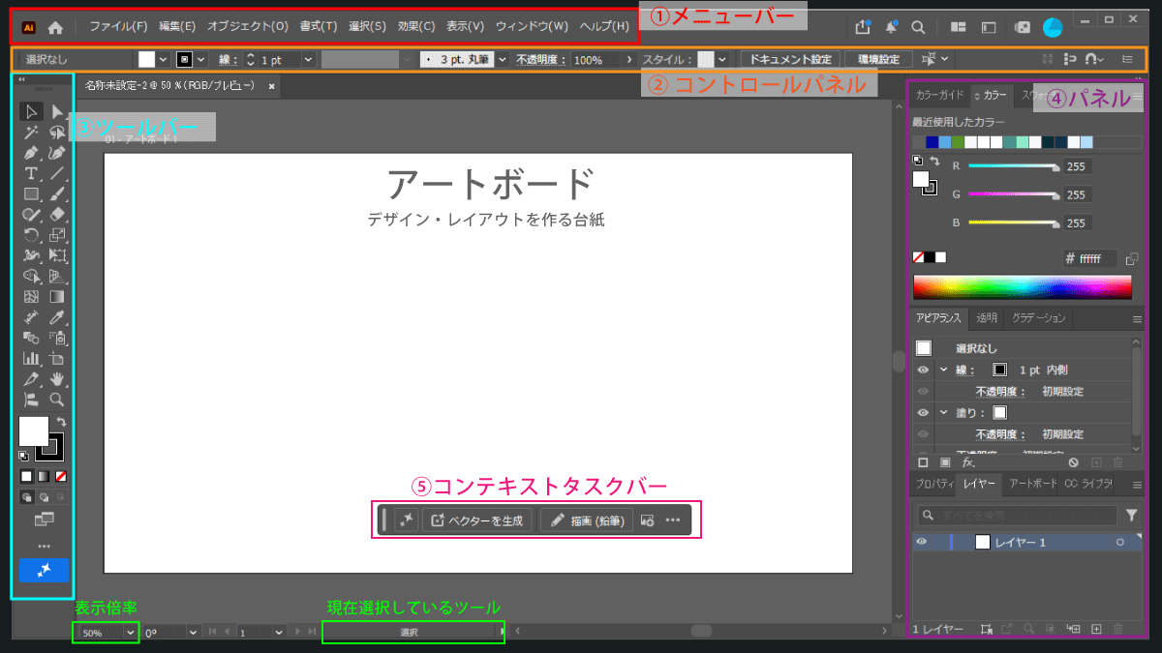Pick a color from the spectrum bar

(1023, 287)
